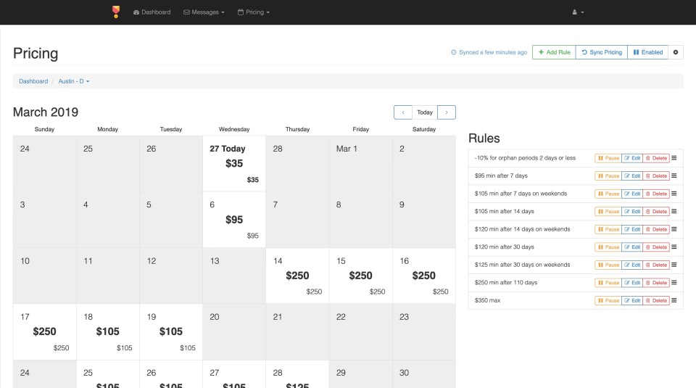The image size is (696, 388).
Task: Select the 27 Today cell priced $35
Action: [x=234, y=163]
